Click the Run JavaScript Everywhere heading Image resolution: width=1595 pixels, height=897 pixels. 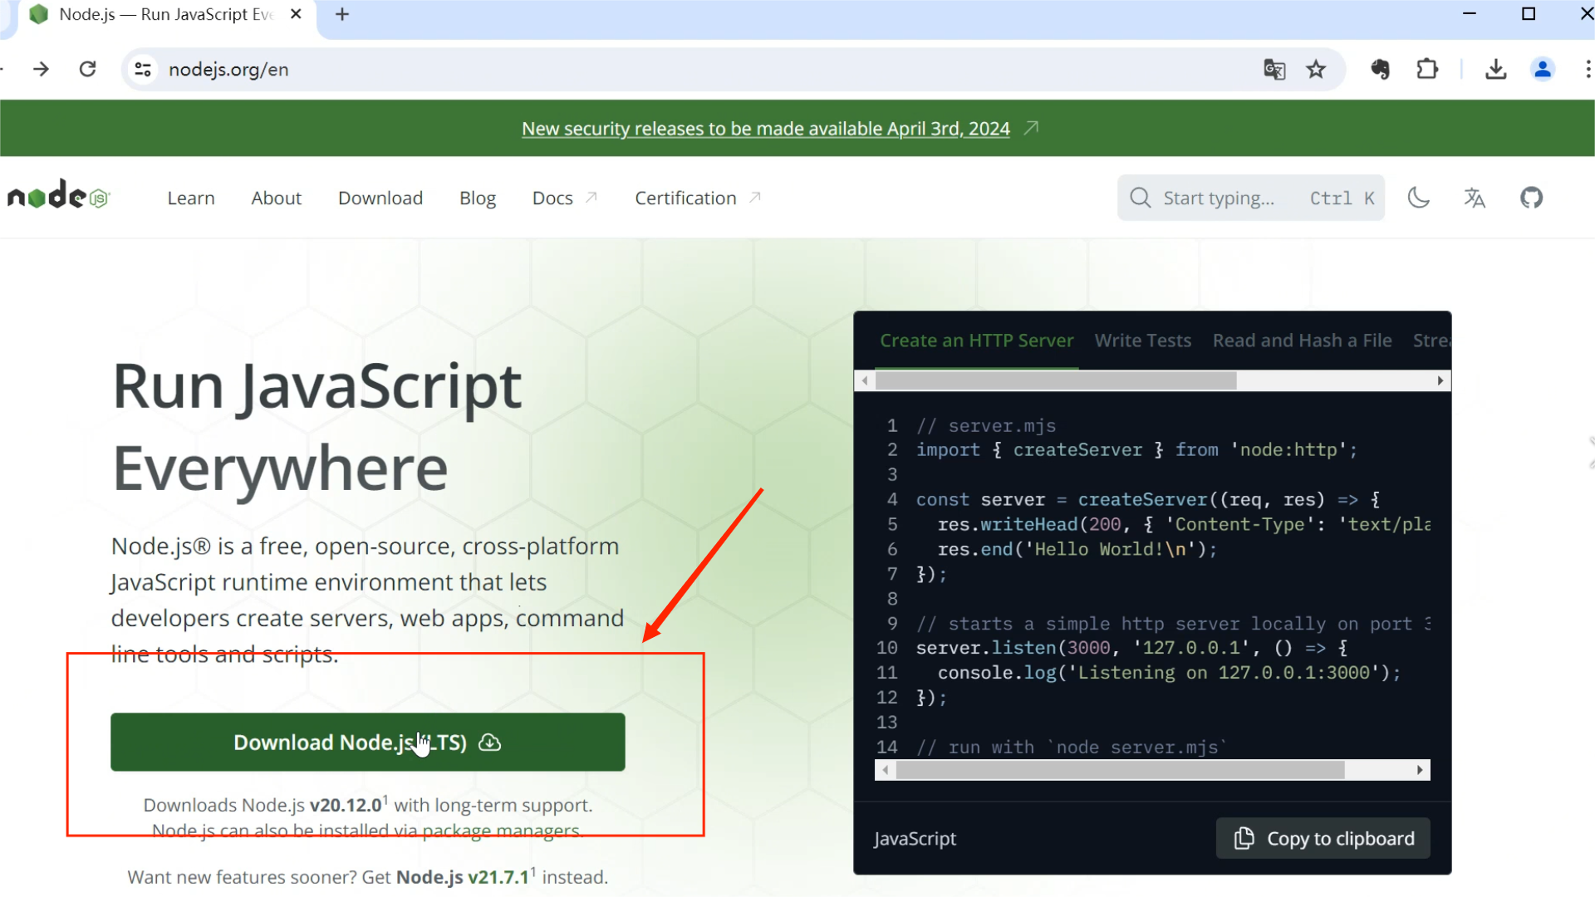coord(317,427)
